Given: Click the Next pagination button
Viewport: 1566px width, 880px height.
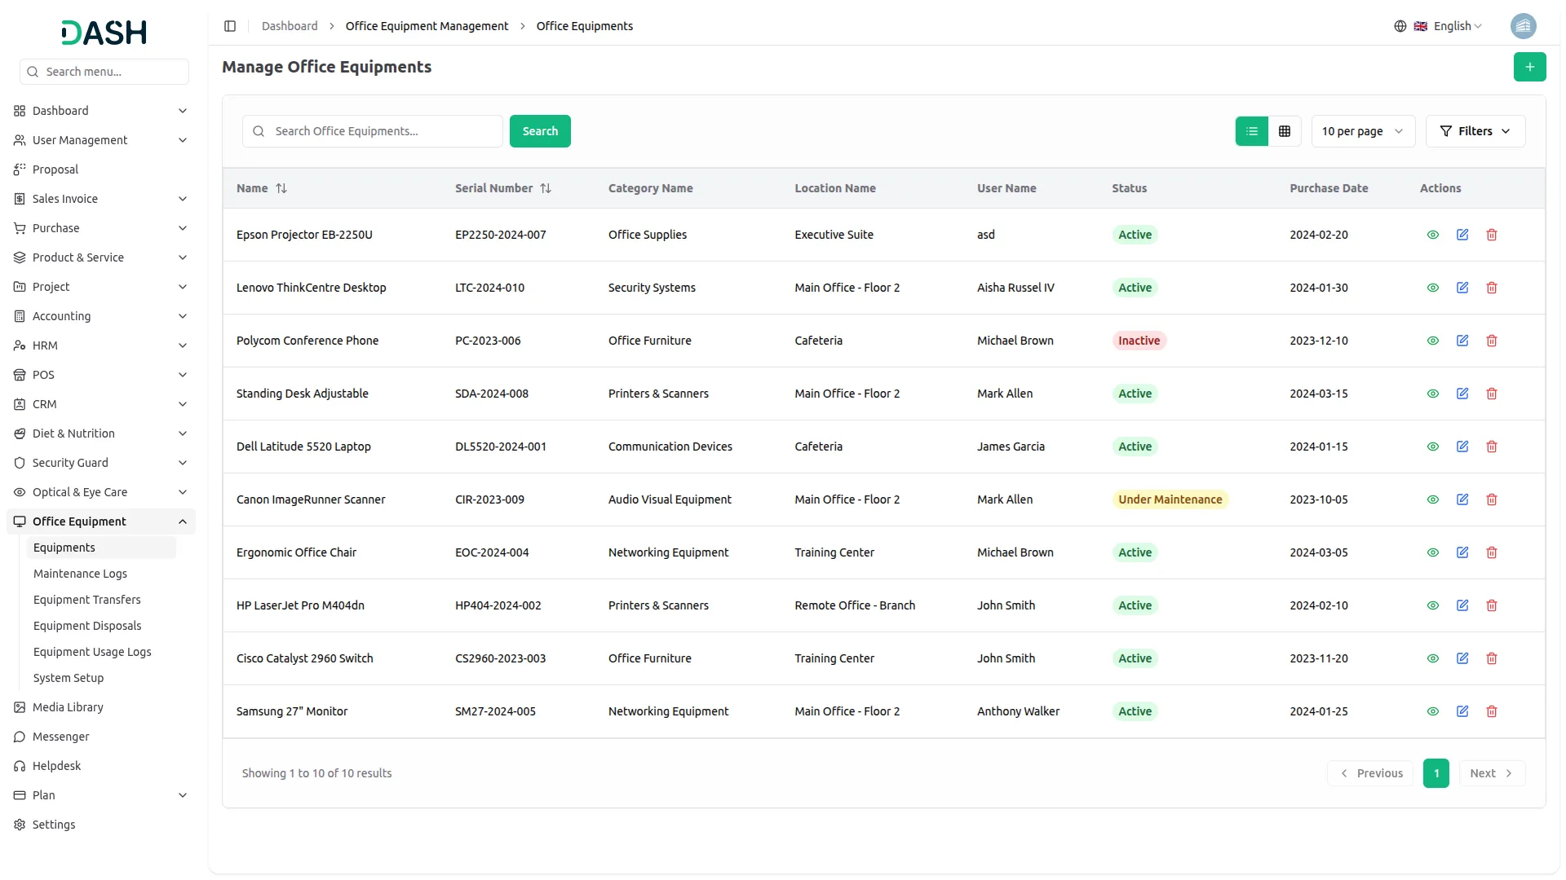Looking at the screenshot, I should point(1491,773).
